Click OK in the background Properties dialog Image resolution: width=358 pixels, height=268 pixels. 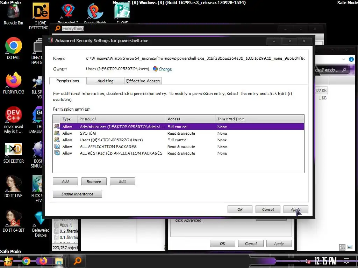(x=222, y=243)
